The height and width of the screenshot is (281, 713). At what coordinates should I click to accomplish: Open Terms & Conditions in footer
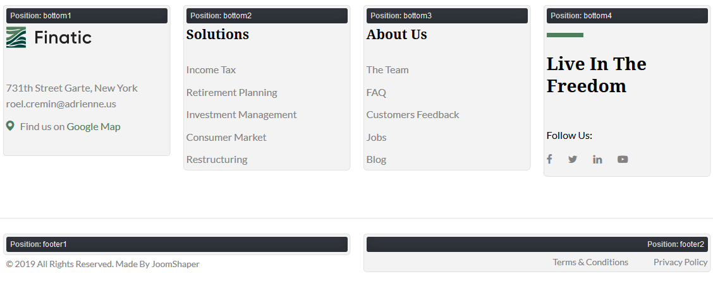(590, 262)
